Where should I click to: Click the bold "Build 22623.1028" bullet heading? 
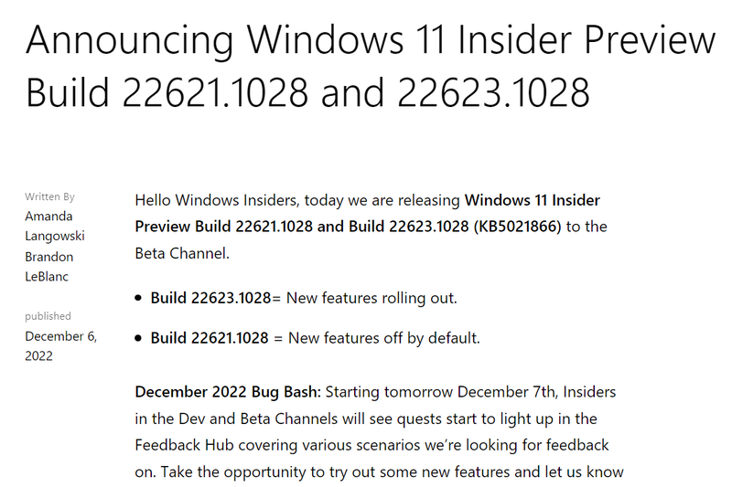[211, 298]
